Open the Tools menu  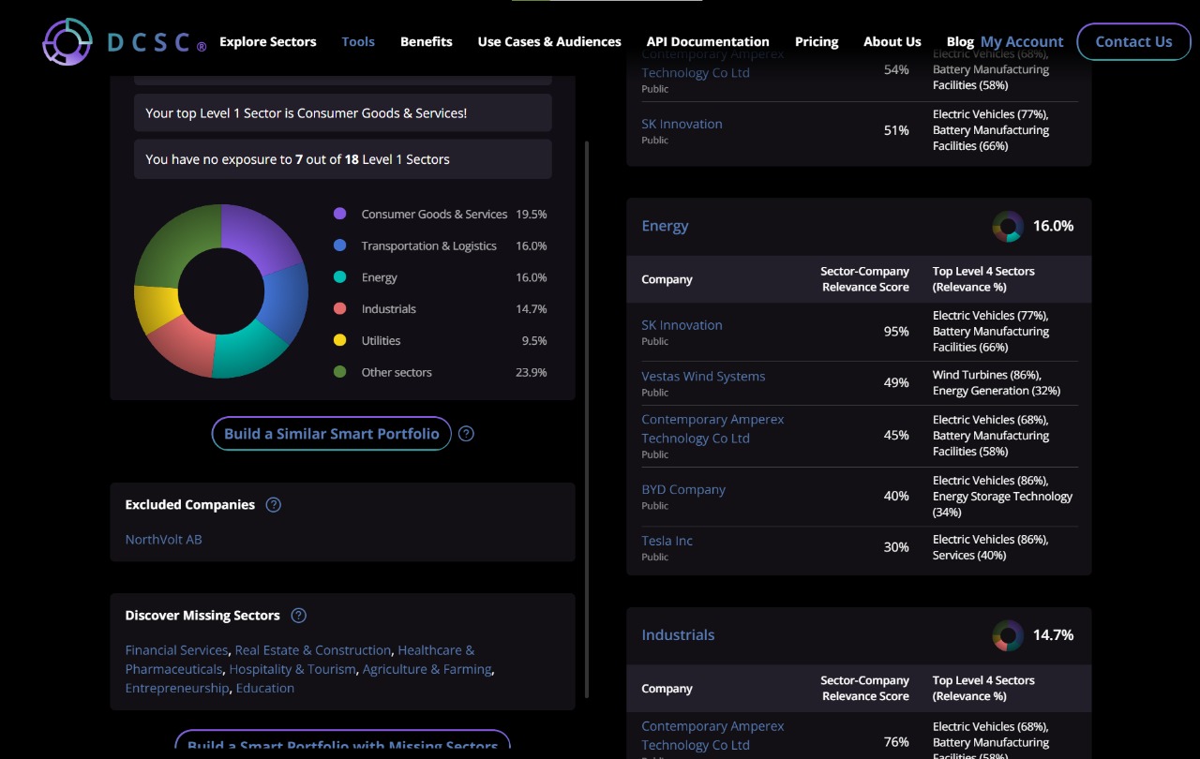[x=358, y=41]
